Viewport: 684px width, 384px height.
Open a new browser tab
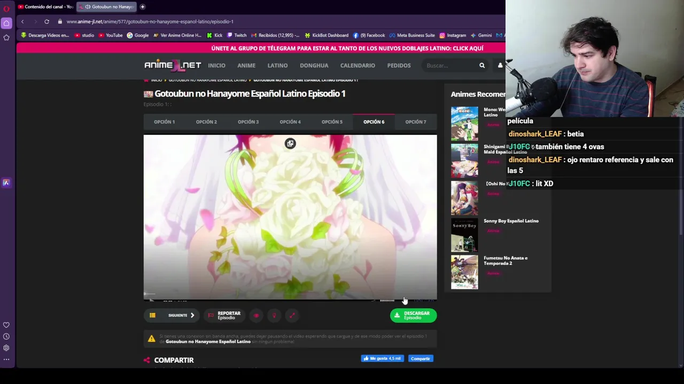pyautogui.click(x=143, y=6)
